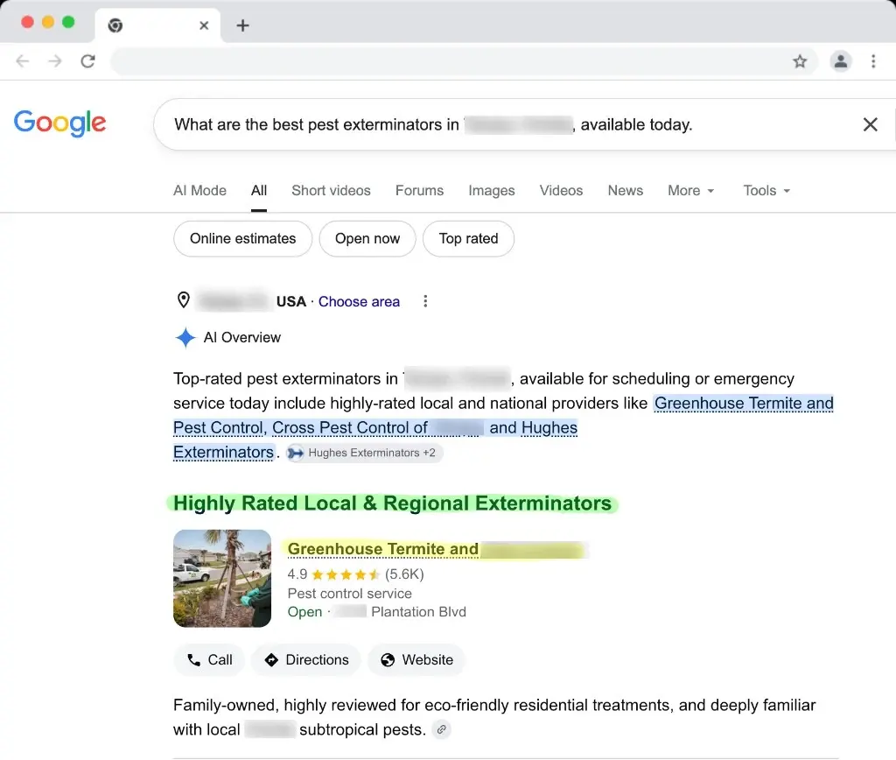Call the Greenhouse Termite business
Viewport: 896px width, 760px height.
coord(209,660)
